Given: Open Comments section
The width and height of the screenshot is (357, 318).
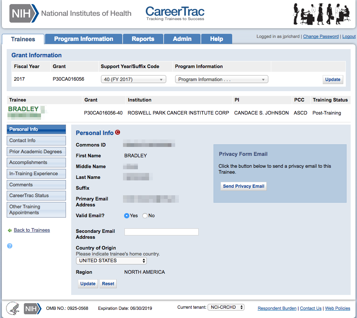Looking at the screenshot, I should pos(37,185).
